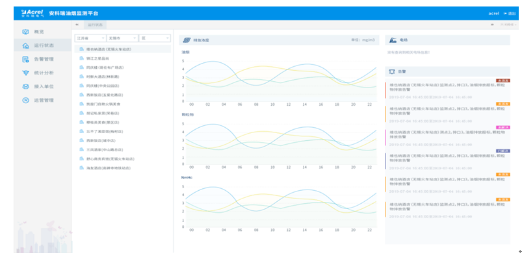522x257 pixels.
Task: Click the acrel username in header
Action: (x=493, y=14)
